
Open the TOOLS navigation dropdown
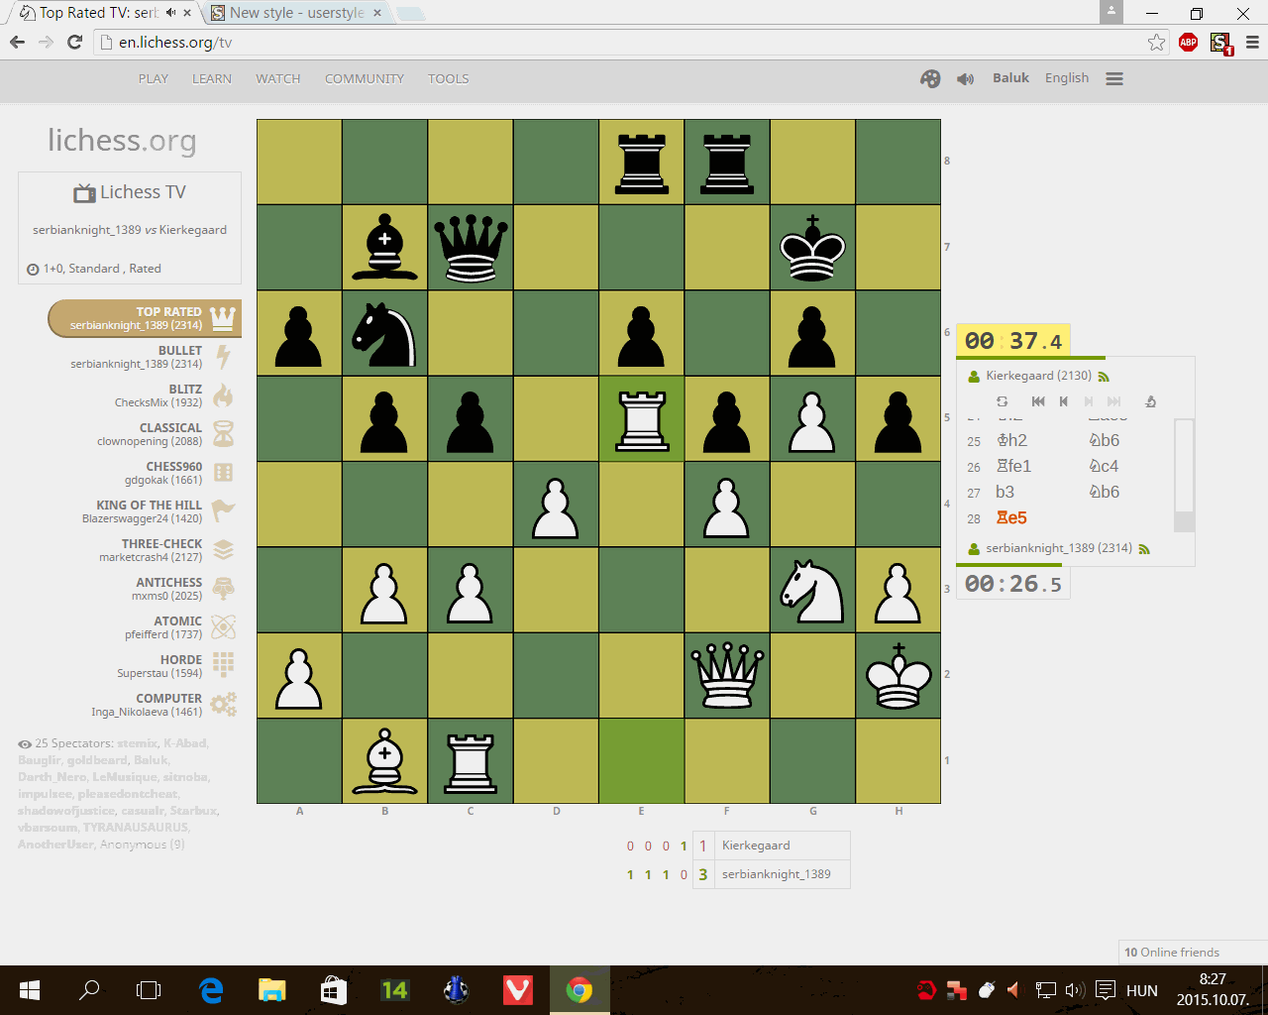[448, 78]
